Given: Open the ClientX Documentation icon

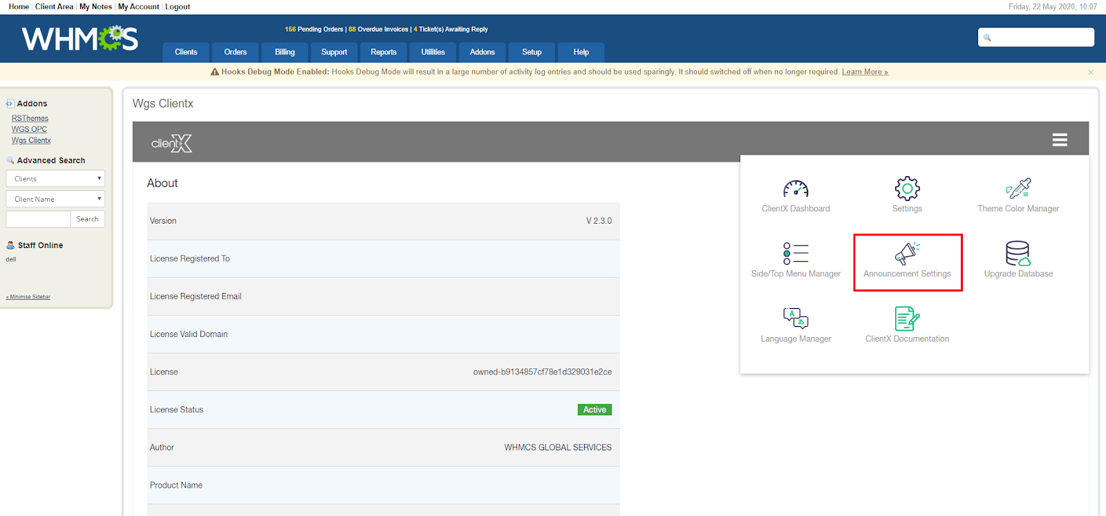Looking at the screenshot, I should [x=907, y=318].
